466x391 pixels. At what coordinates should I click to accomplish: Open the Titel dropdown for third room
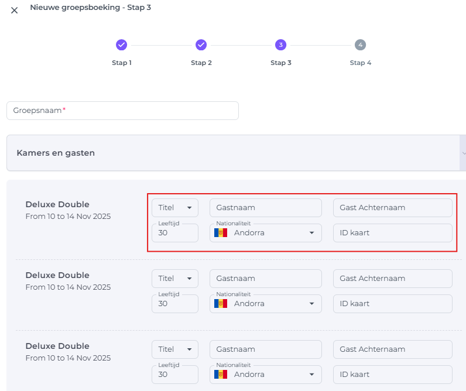coord(175,349)
